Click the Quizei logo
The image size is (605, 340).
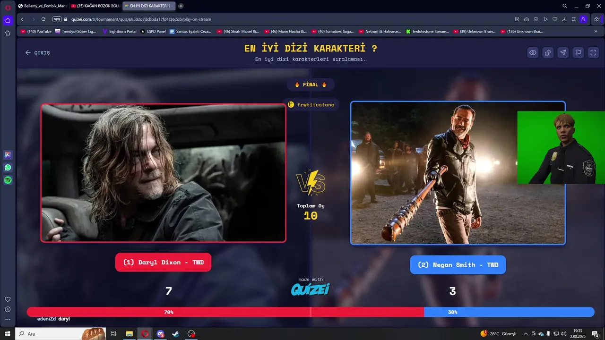311,289
